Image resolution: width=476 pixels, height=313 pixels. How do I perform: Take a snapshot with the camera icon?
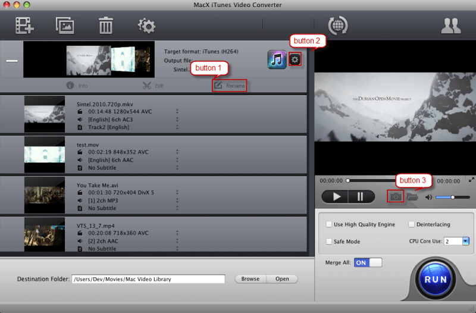pyautogui.click(x=396, y=197)
